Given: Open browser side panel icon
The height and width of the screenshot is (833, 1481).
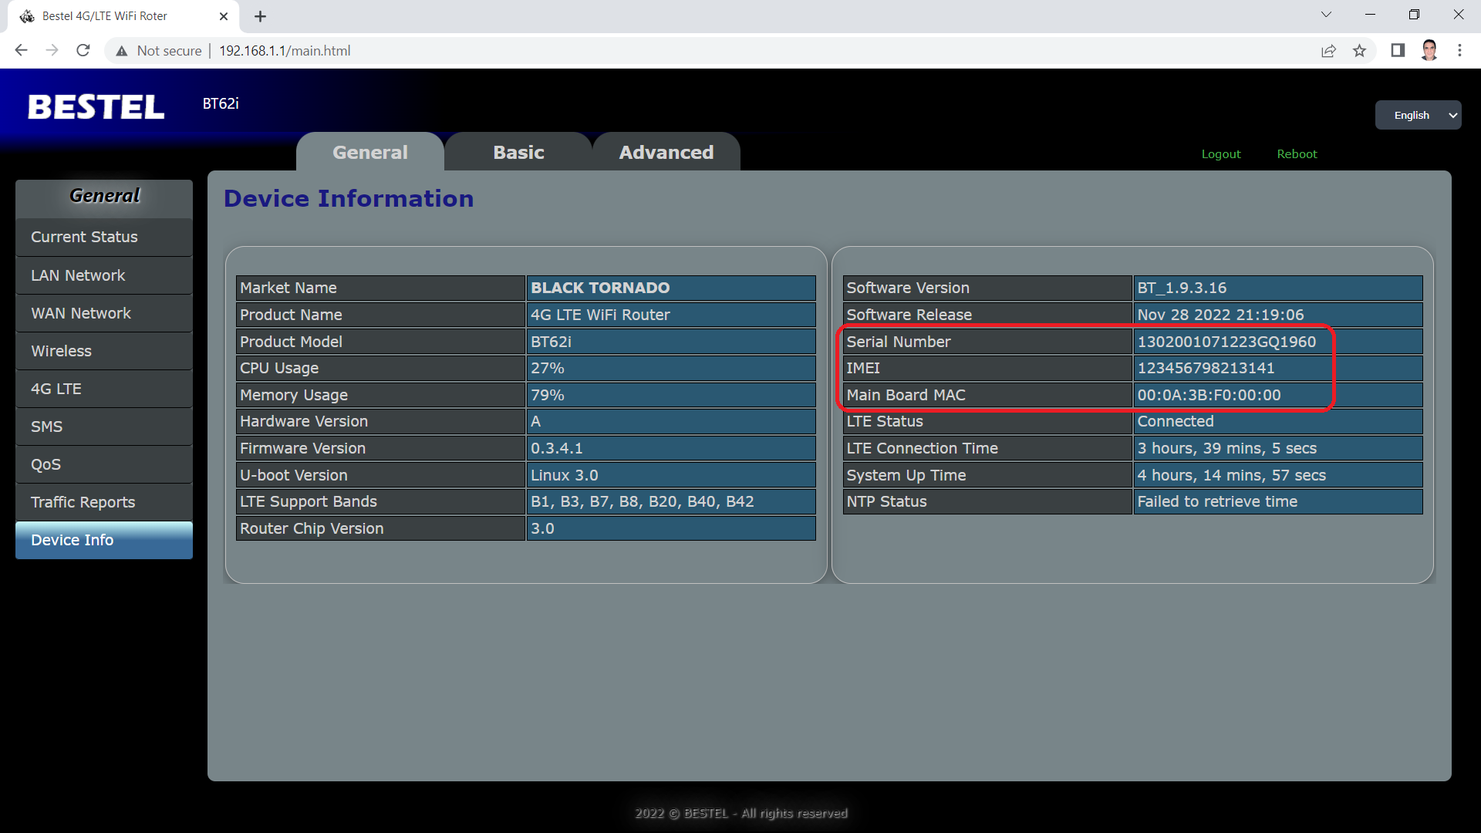Looking at the screenshot, I should click(1398, 51).
